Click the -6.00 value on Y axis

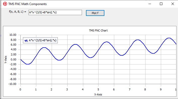click(x=13, y=74)
